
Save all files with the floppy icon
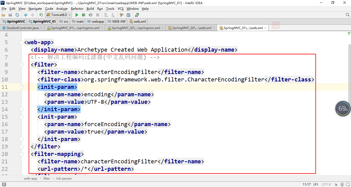[x=10, y=15]
